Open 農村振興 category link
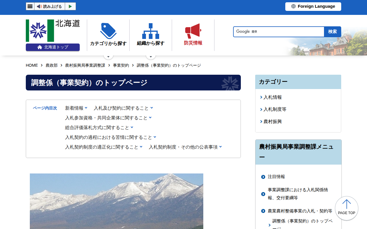The image size is (367, 229). point(273,122)
